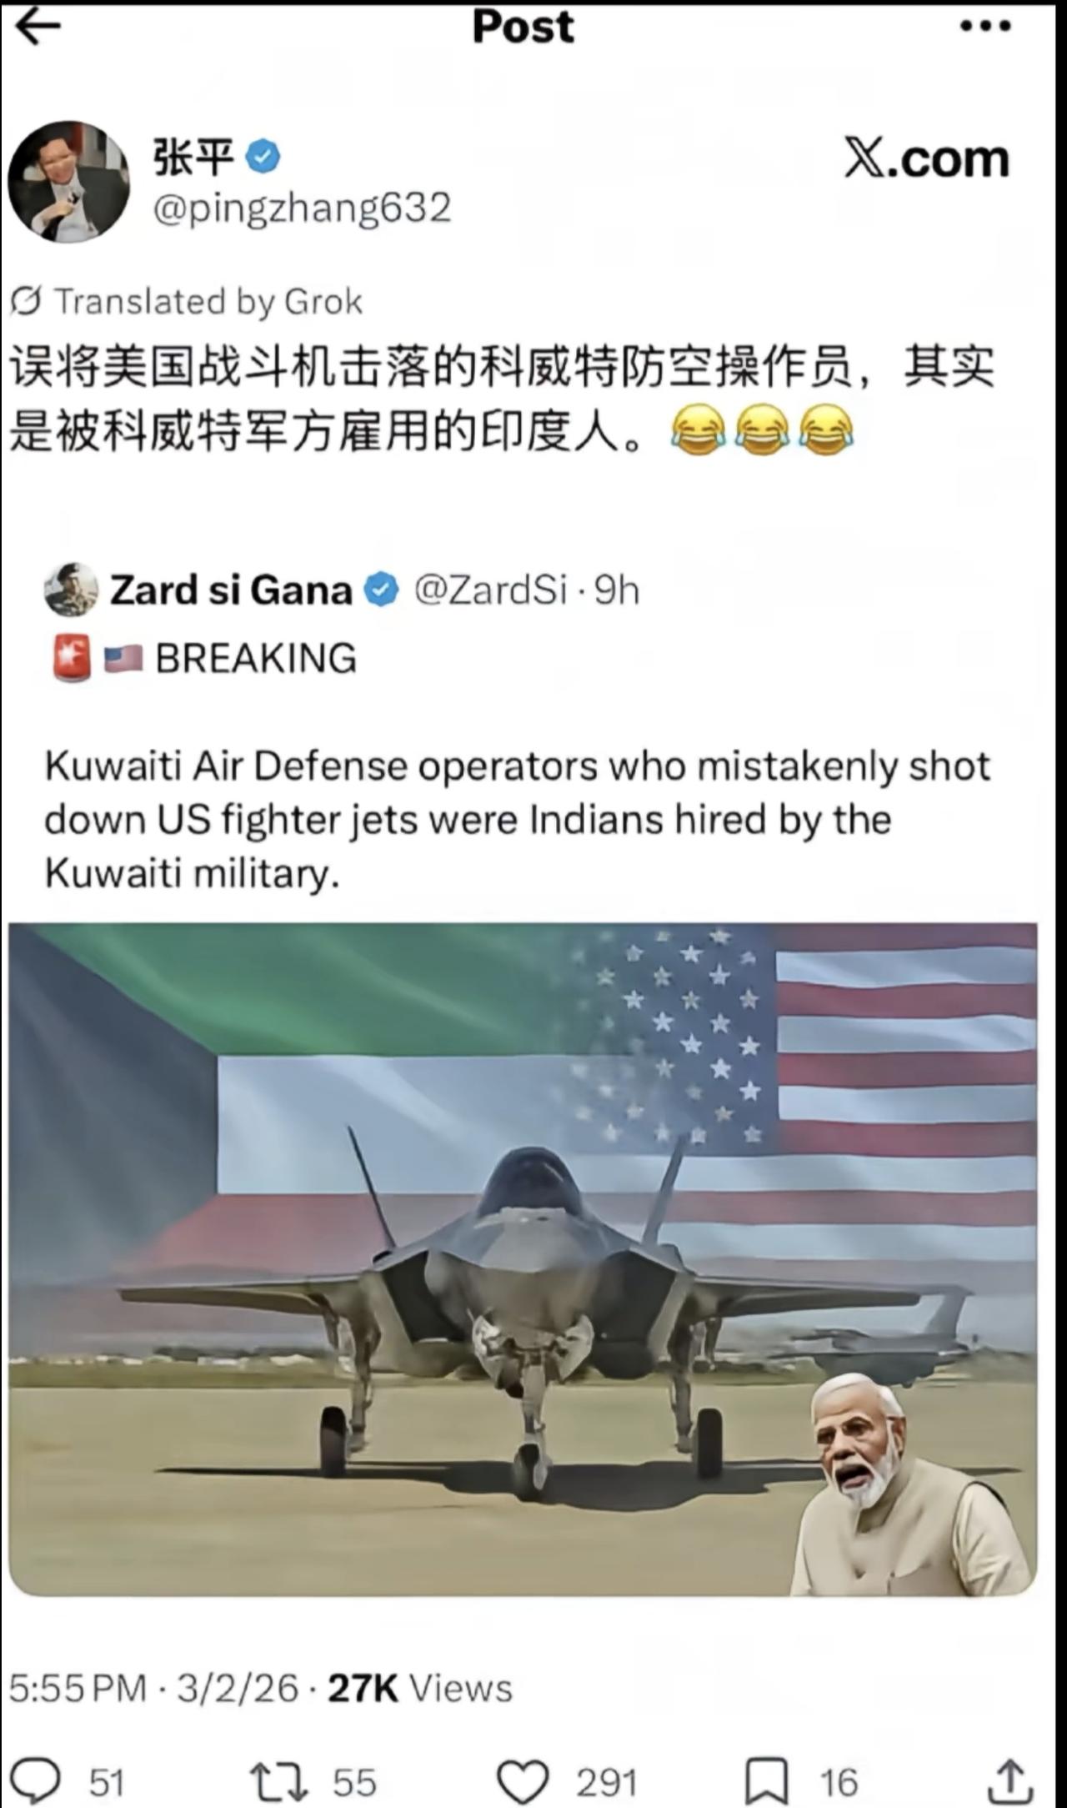Like the post with the heart icon
The width and height of the screenshot is (1067, 1808).
pyautogui.click(x=523, y=1780)
